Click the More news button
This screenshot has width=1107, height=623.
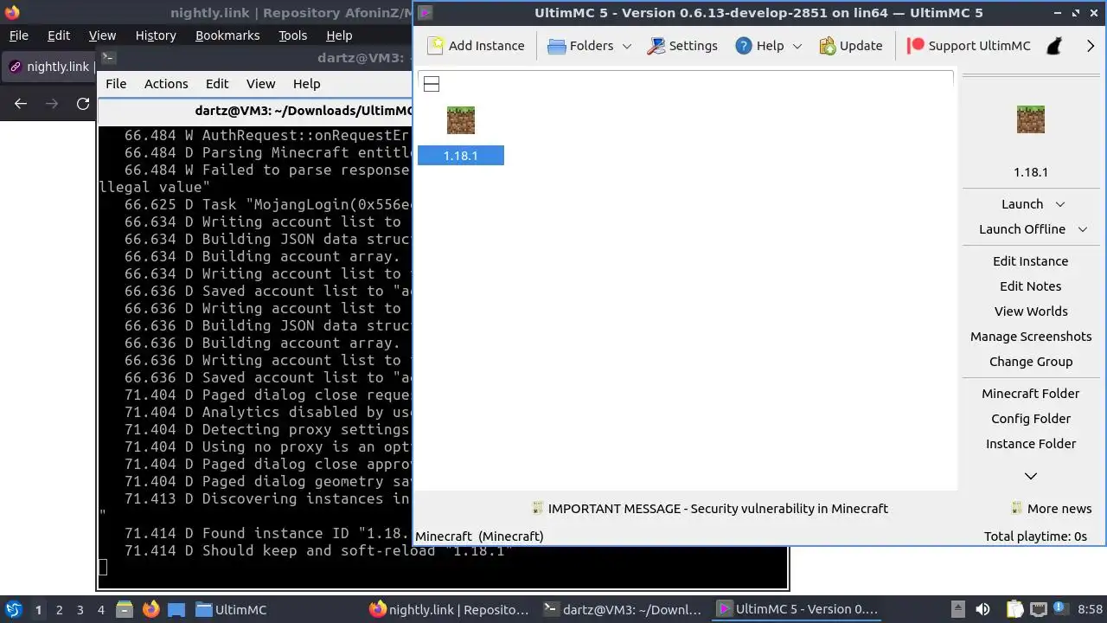[1052, 509]
